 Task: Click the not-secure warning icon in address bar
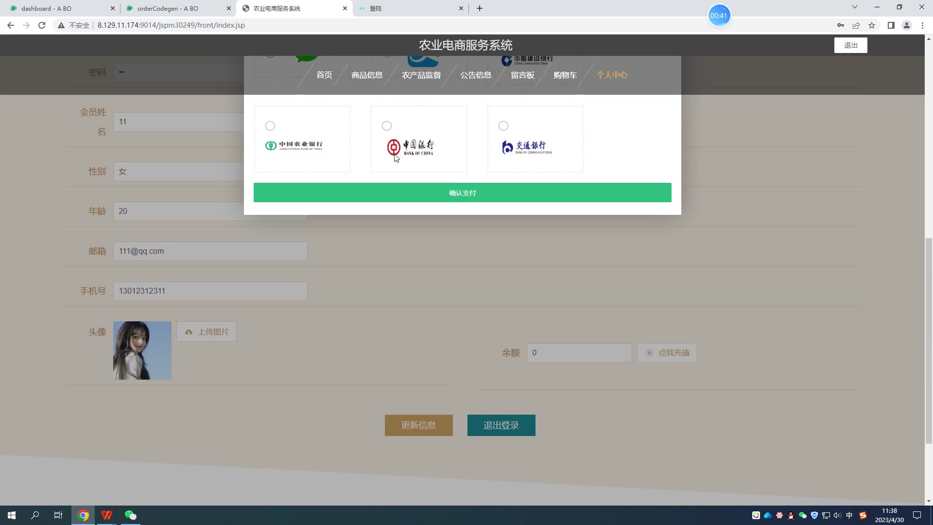pyautogui.click(x=61, y=25)
